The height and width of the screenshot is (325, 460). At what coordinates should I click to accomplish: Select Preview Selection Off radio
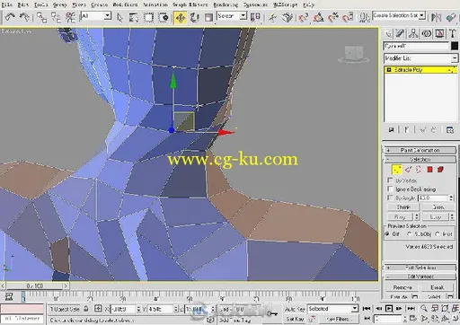[x=387, y=234]
